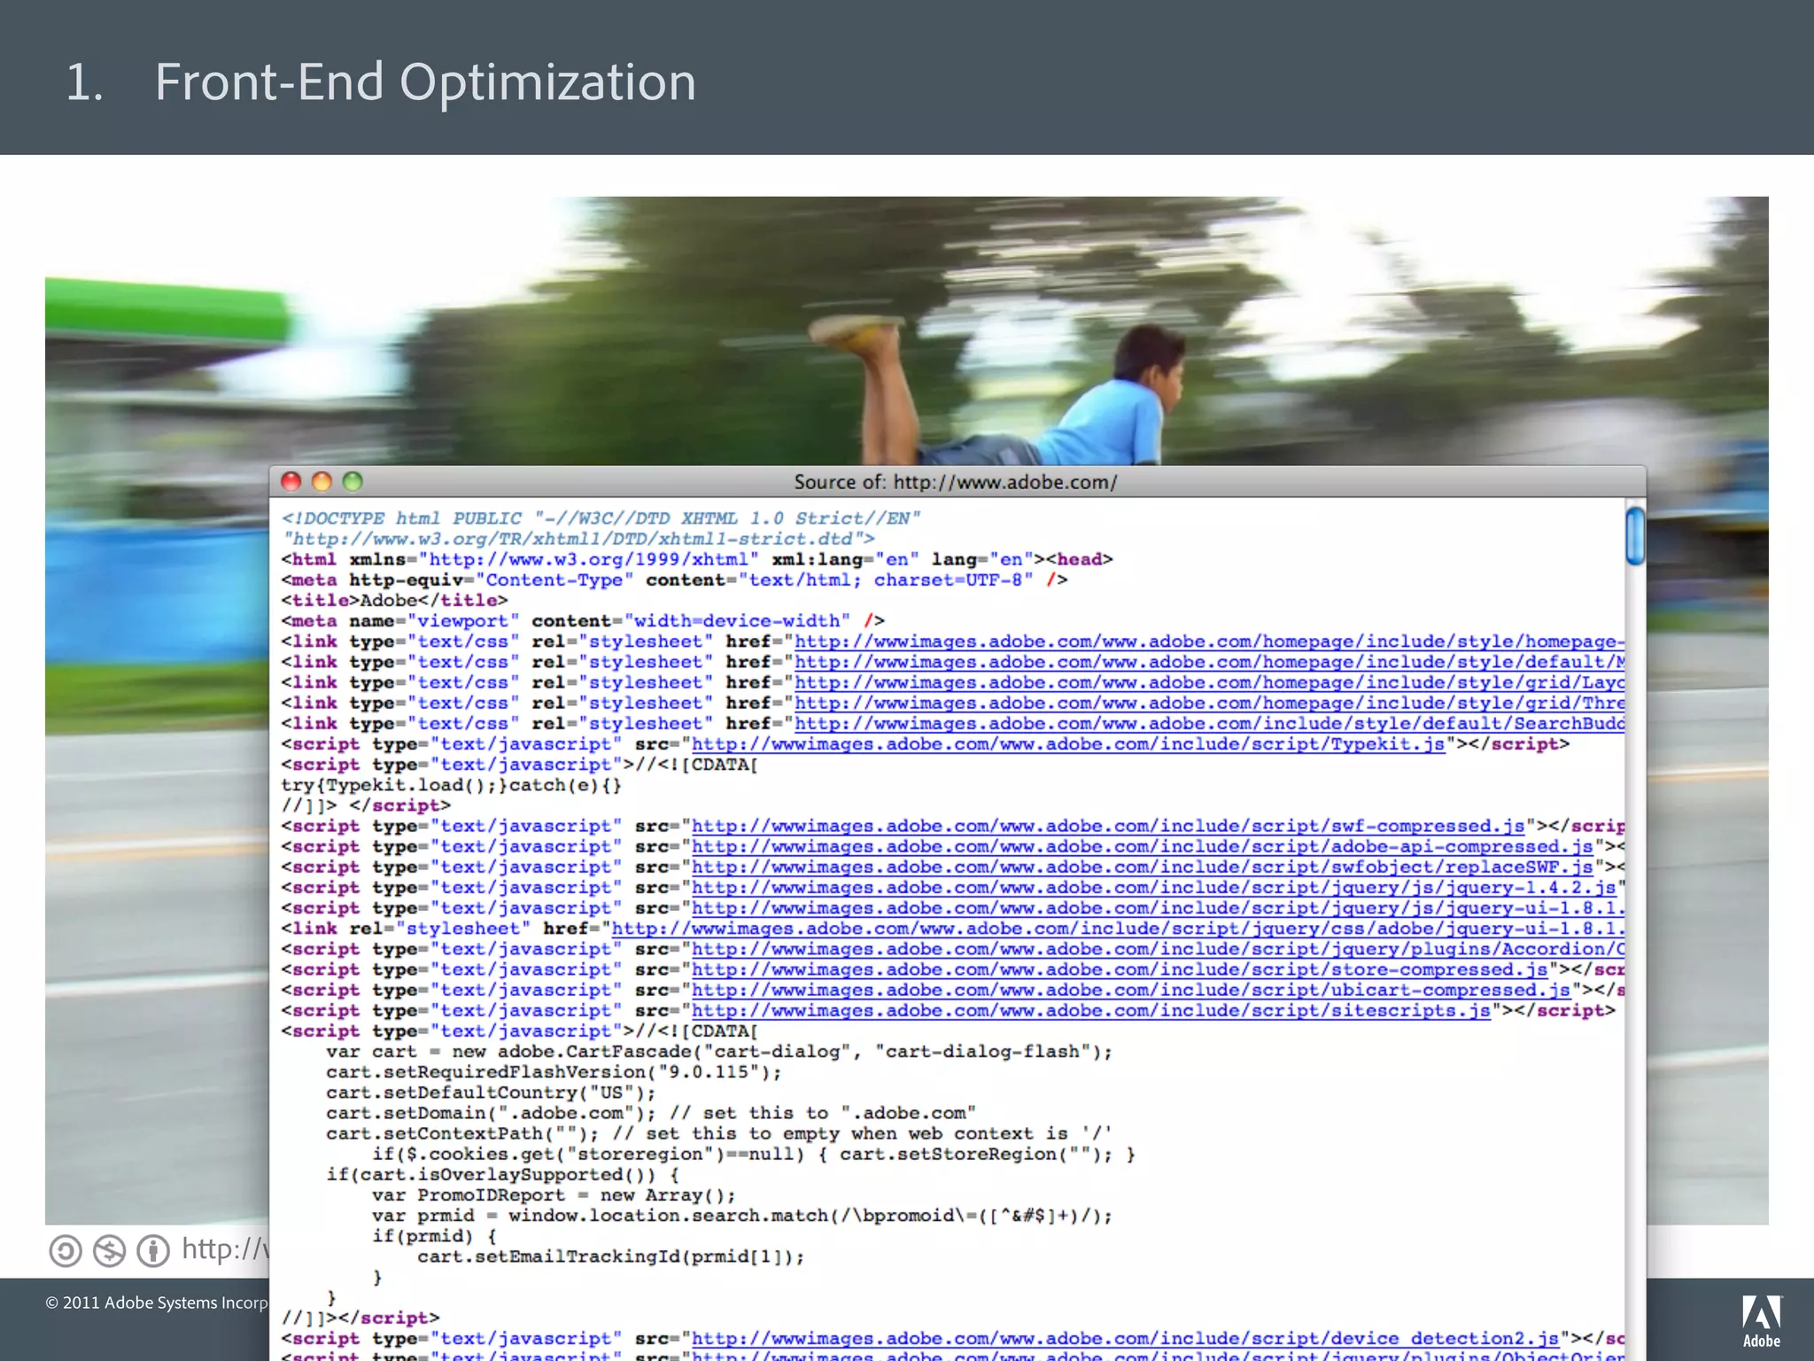Open the store-compressed.js script link

coord(1120,969)
